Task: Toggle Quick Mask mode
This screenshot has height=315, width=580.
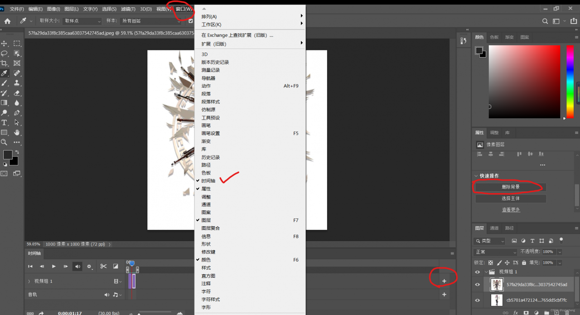Action: point(5,173)
